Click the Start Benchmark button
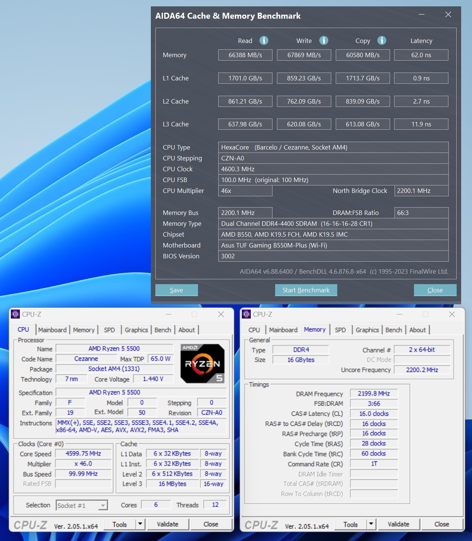Screen dimensions: 472x541 [x=306, y=290]
